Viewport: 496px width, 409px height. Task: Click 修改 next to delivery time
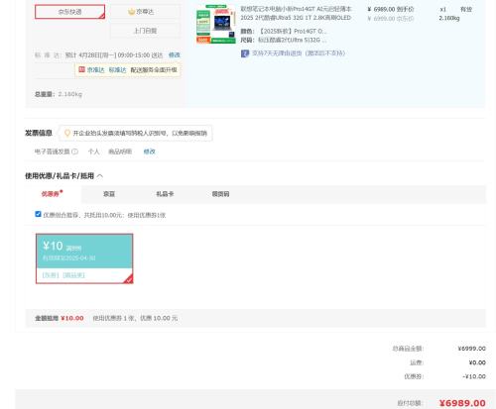pos(175,54)
